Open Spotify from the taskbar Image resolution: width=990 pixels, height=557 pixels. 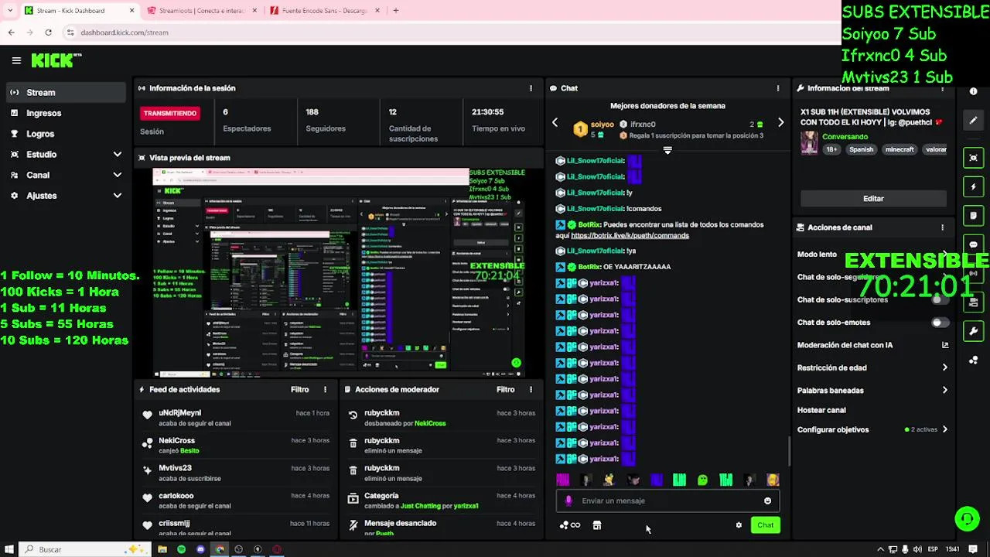coord(181,549)
